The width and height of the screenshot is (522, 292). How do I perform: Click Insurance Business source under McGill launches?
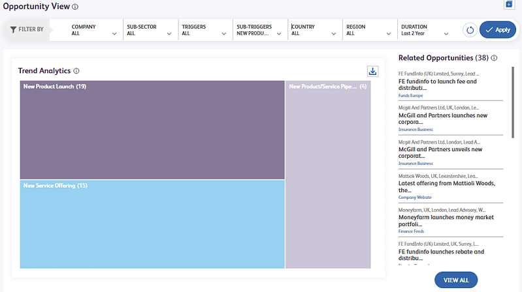[416, 130]
